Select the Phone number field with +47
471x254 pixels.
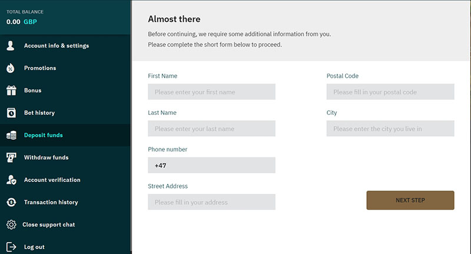[x=211, y=165]
